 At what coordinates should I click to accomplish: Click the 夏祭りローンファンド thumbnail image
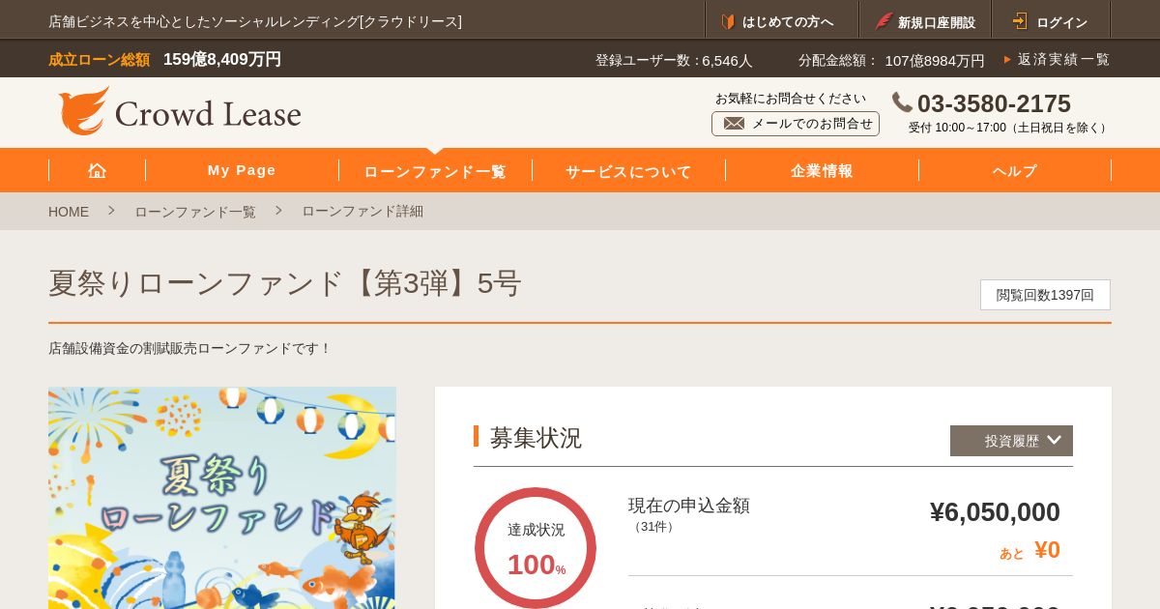tap(222, 498)
